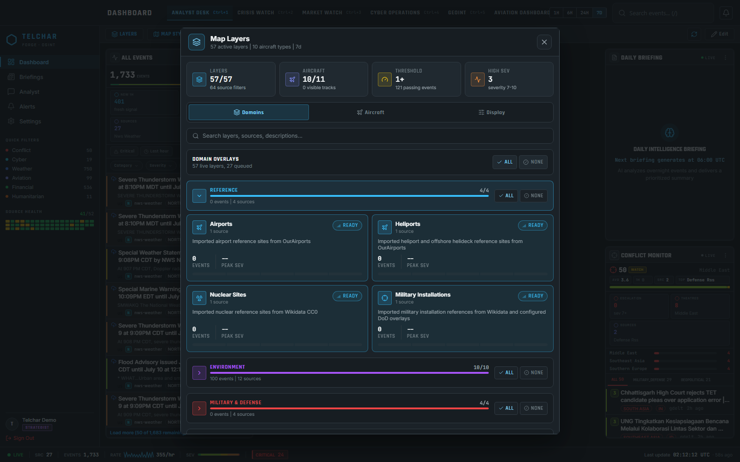
Task: Click the Reference group progress bar
Action: tap(349, 196)
